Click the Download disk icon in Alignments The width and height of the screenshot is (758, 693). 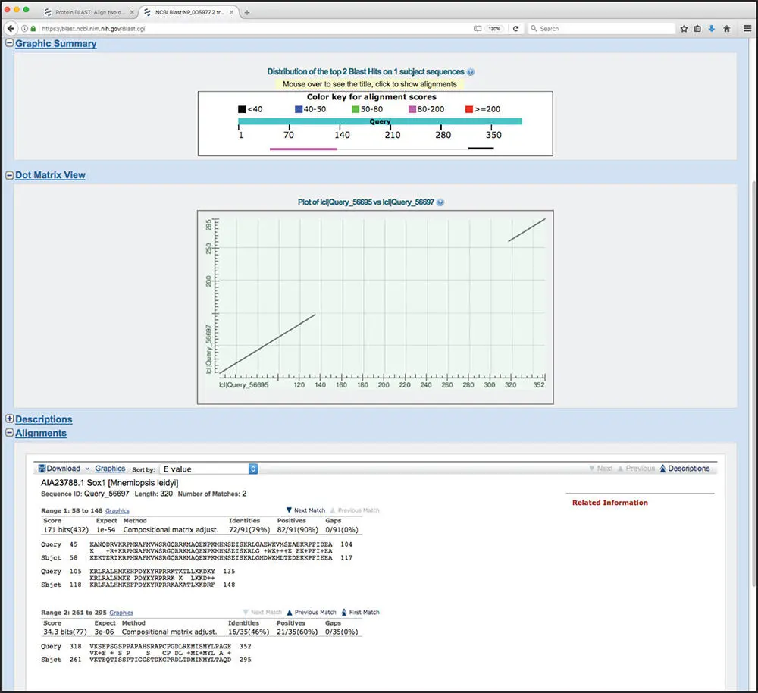(x=42, y=468)
